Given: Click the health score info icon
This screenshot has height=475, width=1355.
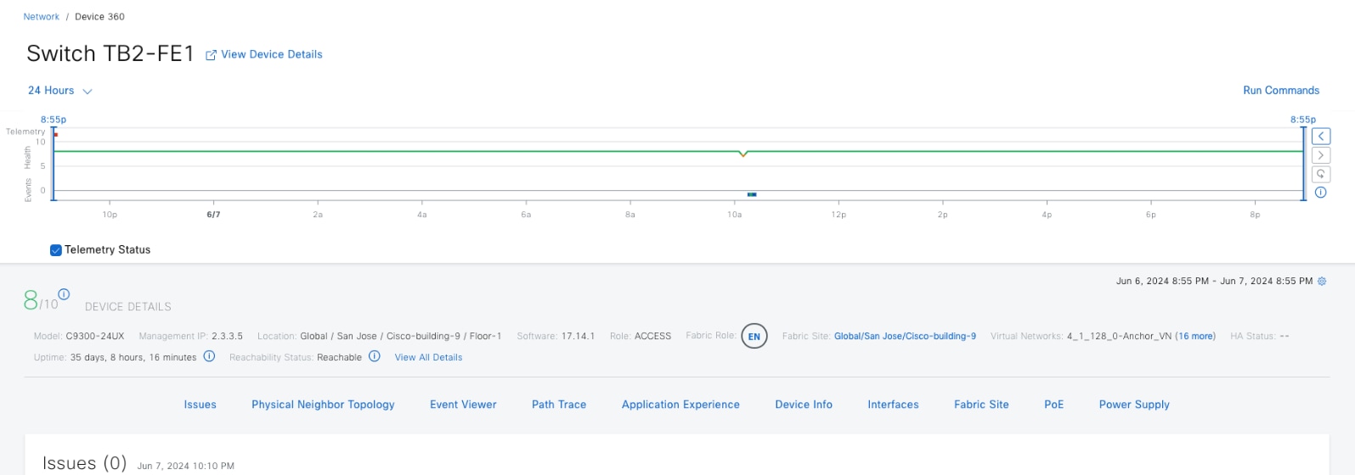Looking at the screenshot, I should click(64, 294).
